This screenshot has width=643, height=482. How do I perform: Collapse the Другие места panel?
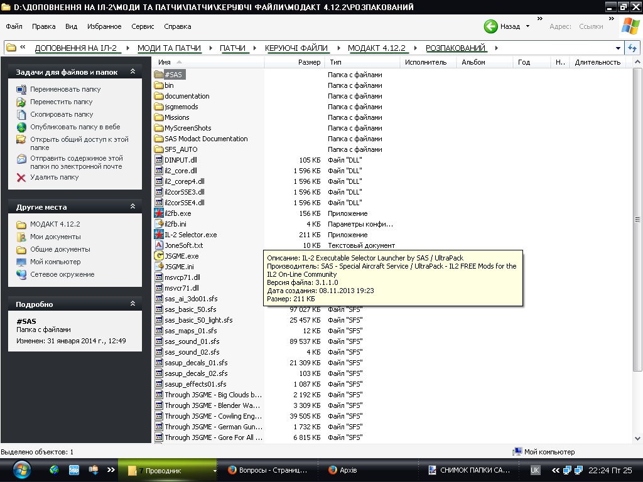pos(133,206)
